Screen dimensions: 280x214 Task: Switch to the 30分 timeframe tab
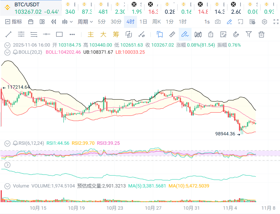(x=116, y=22)
